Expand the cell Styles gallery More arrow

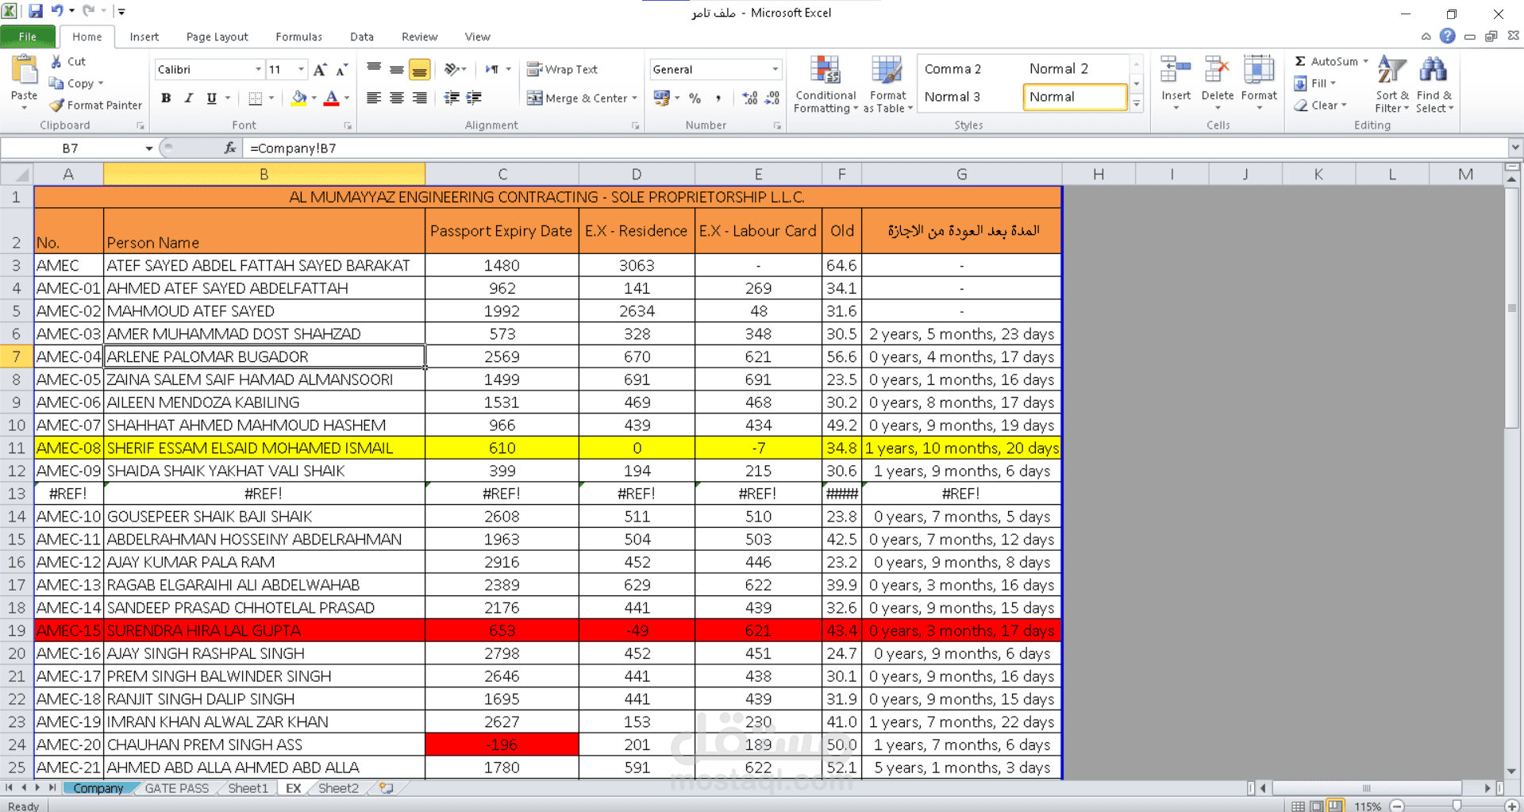pyautogui.click(x=1137, y=103)
